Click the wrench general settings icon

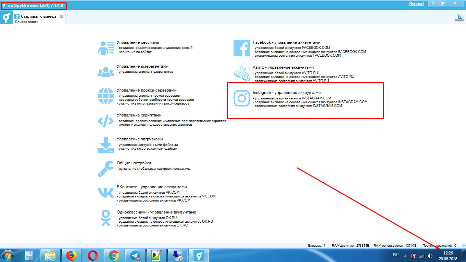click(106, 169)
